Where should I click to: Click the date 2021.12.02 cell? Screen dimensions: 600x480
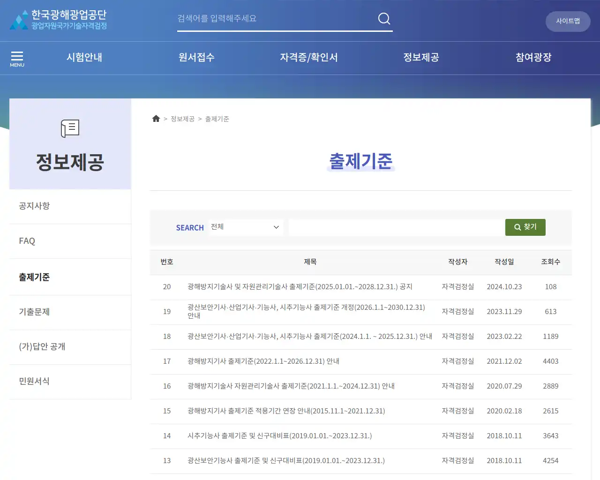click(x=504, y=361)
